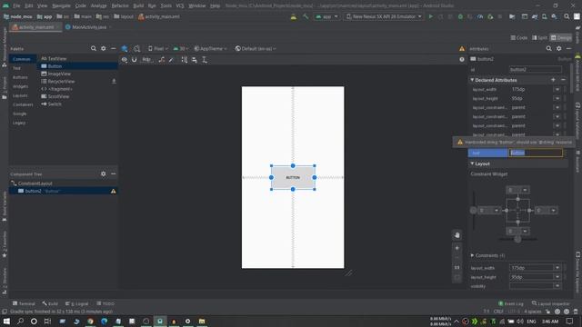Screen dimensions: 582x327
Task: Click the pan hand icon on design surface
Action: click(457, 235)
